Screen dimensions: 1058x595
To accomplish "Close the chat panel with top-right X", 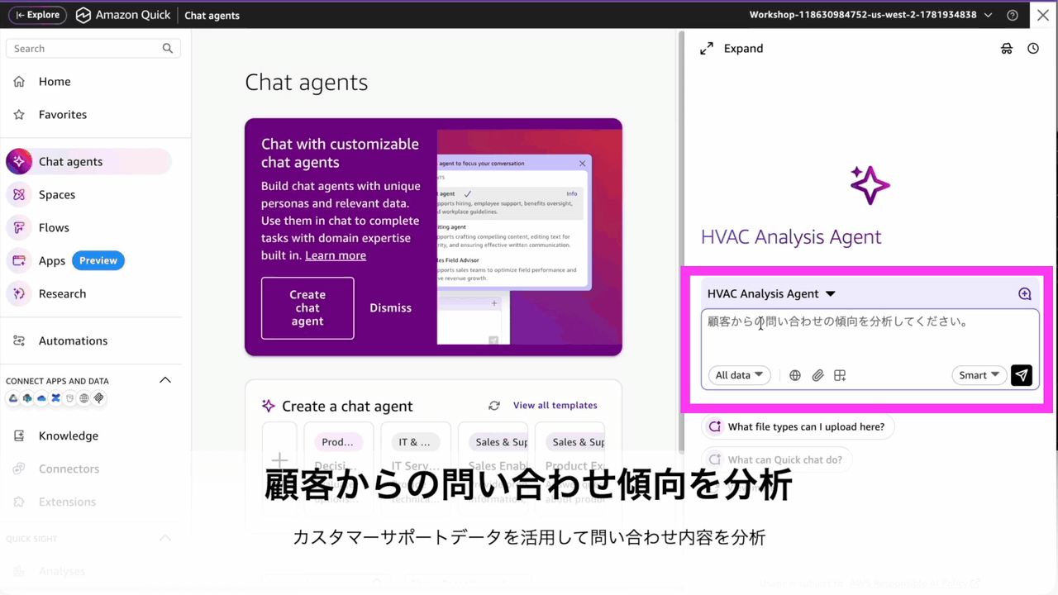I will tap(1043, 15).
